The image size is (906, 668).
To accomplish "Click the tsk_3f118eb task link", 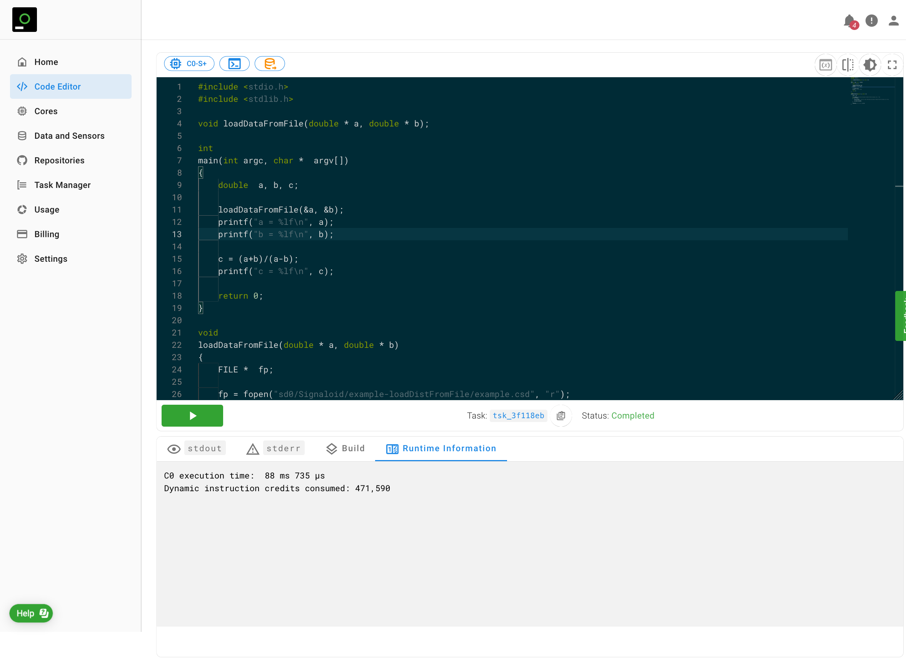I will 518,416.
